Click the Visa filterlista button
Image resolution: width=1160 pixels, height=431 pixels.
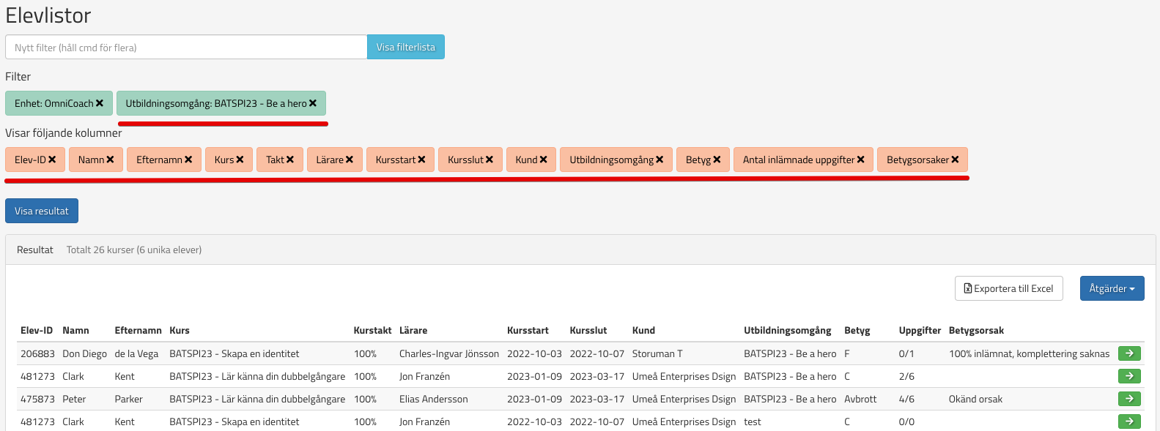405,47
